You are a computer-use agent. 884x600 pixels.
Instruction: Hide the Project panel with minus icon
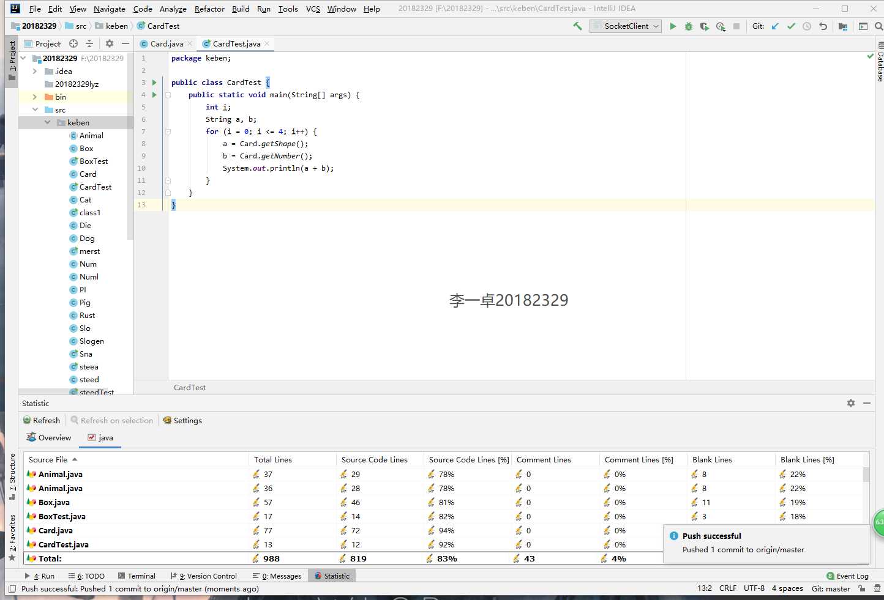click(x=125, y=43)
